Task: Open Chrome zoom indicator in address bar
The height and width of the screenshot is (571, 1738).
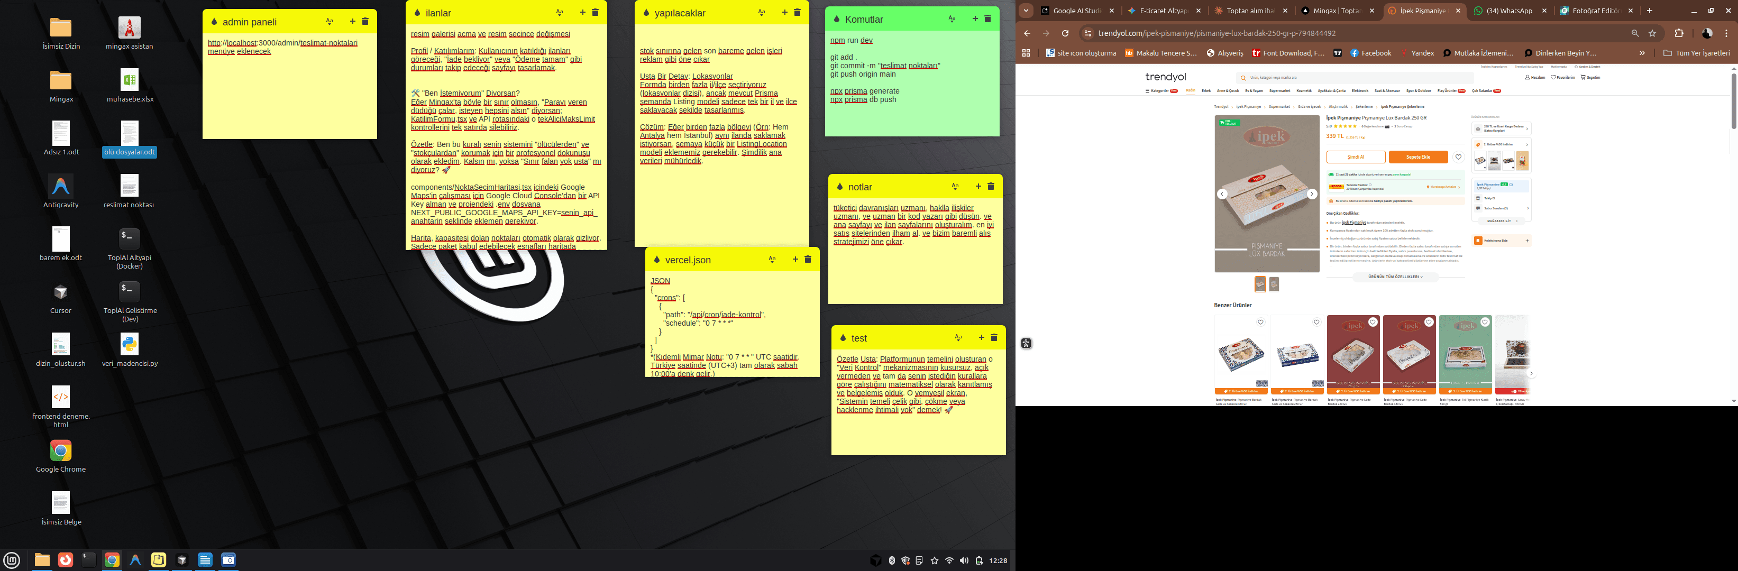Action: coord(1635,33)
